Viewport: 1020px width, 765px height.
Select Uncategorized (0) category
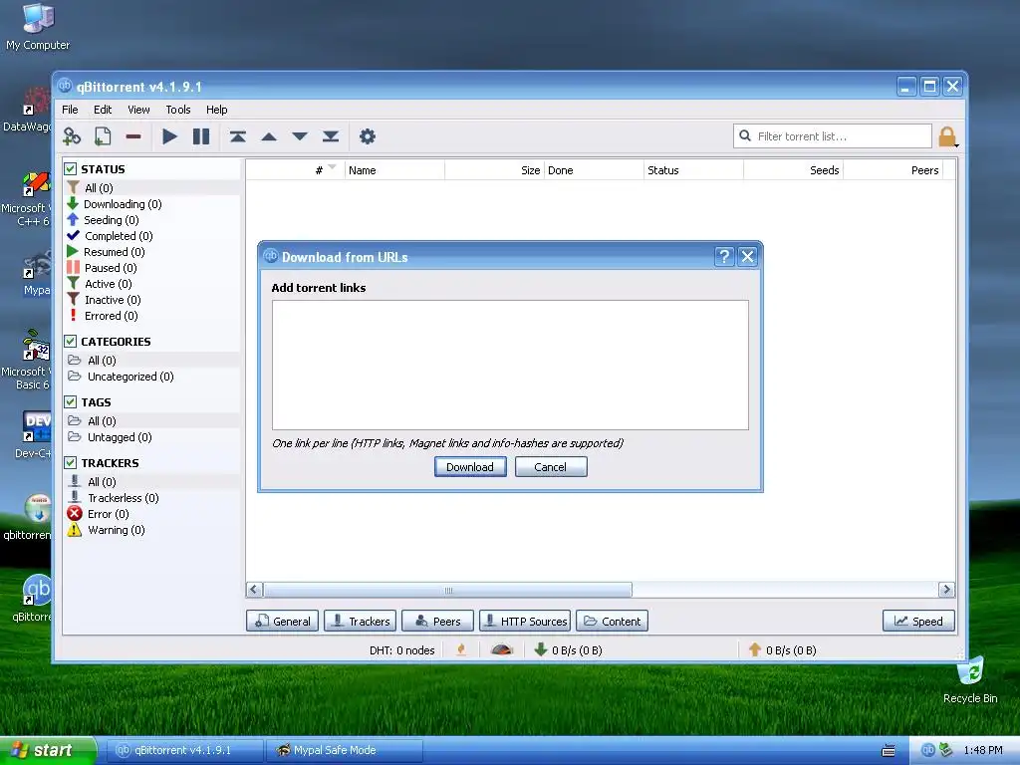(x=130, y=377)
